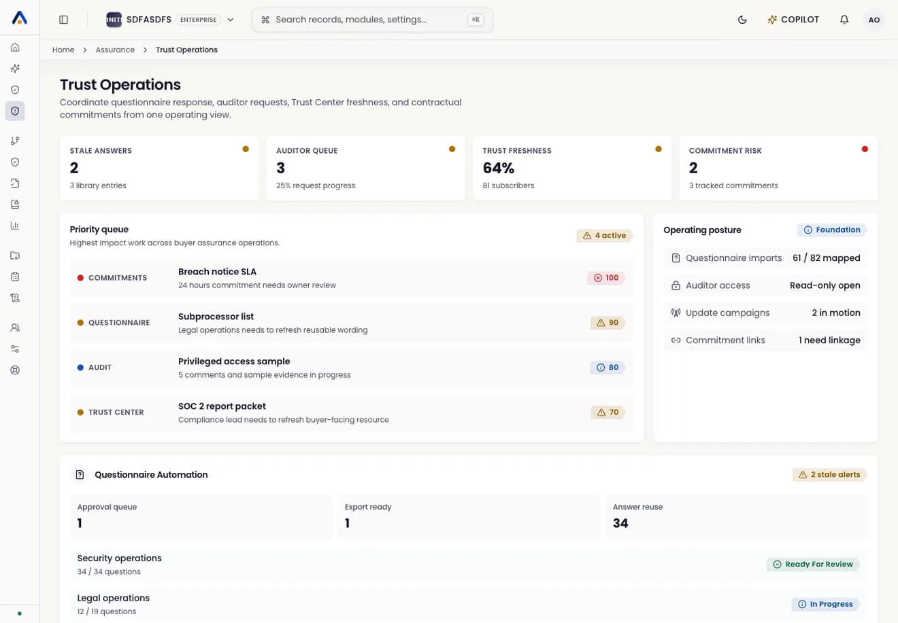This screenshot has width=898, height=623.
Task: Click the Questionnaire imports file icon
Action: 676,258
